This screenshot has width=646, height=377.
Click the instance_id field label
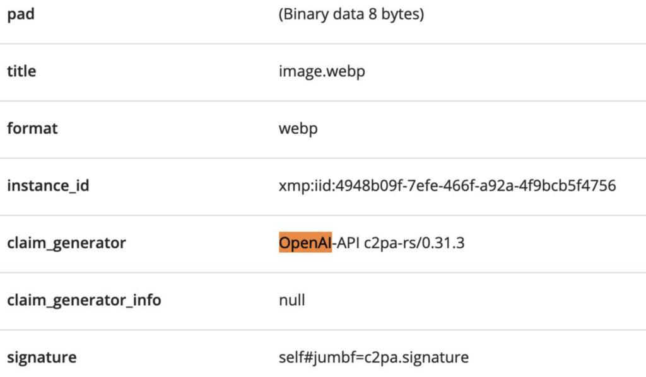pyautogui.click(x=48, y=186)
